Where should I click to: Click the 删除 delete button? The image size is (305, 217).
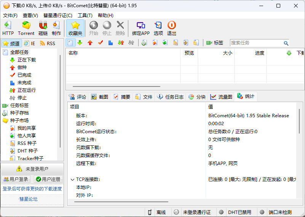[120, 28]
